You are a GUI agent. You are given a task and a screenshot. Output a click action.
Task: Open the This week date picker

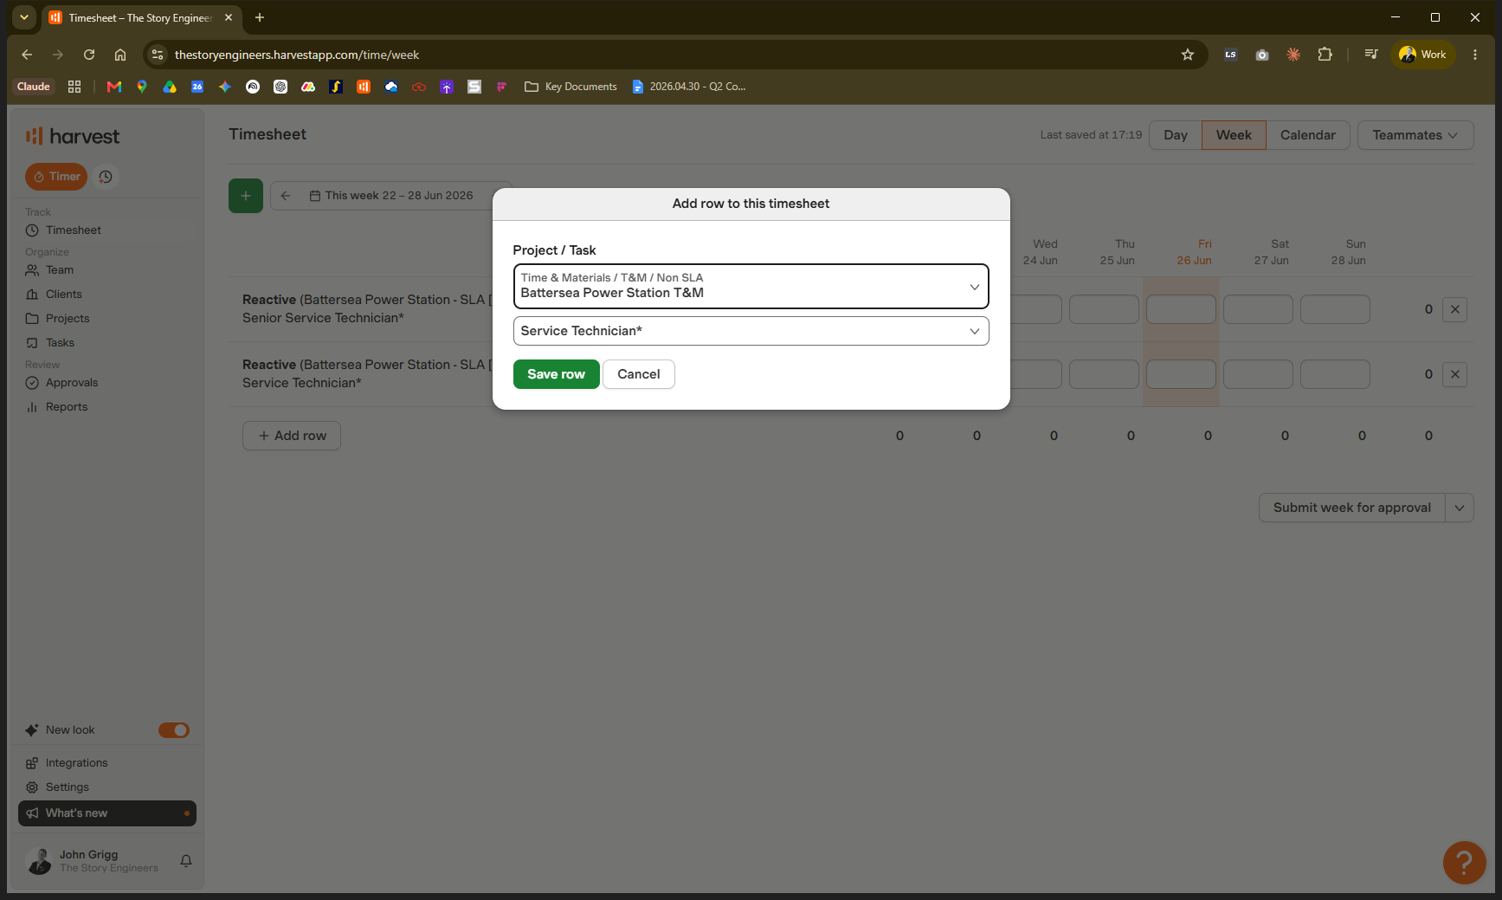pyautogui.click(x=391, y=196)
